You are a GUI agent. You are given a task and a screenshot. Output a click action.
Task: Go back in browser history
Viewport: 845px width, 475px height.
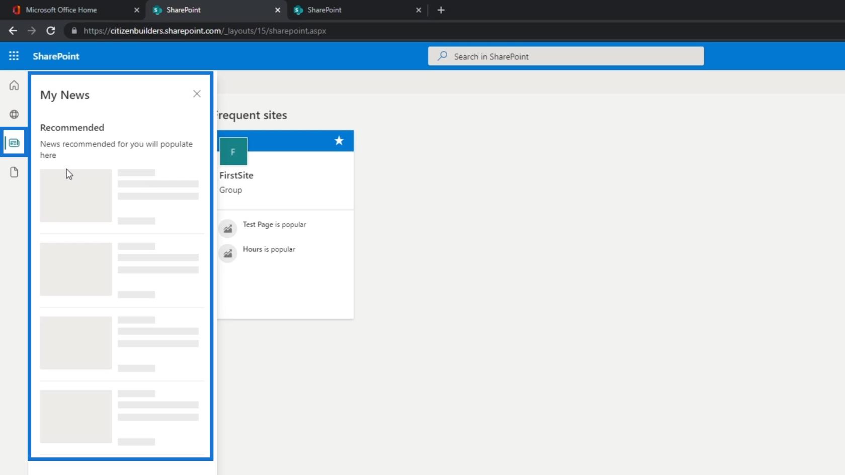tap(13, 31)
